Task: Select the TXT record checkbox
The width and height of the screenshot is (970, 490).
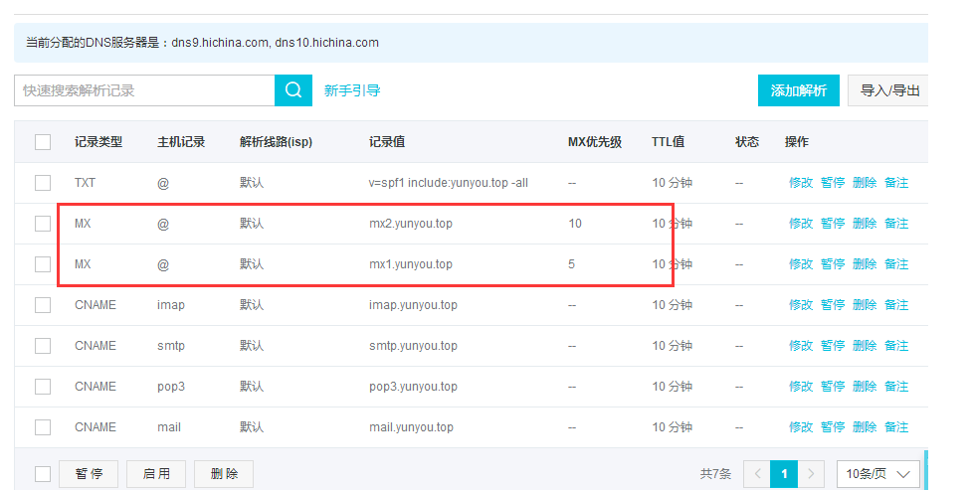Action: coord(43,183)
